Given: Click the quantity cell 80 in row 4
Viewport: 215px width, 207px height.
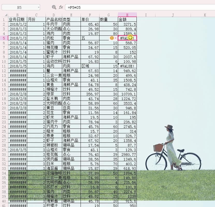Looking at the screenshot, I should 109,34.
